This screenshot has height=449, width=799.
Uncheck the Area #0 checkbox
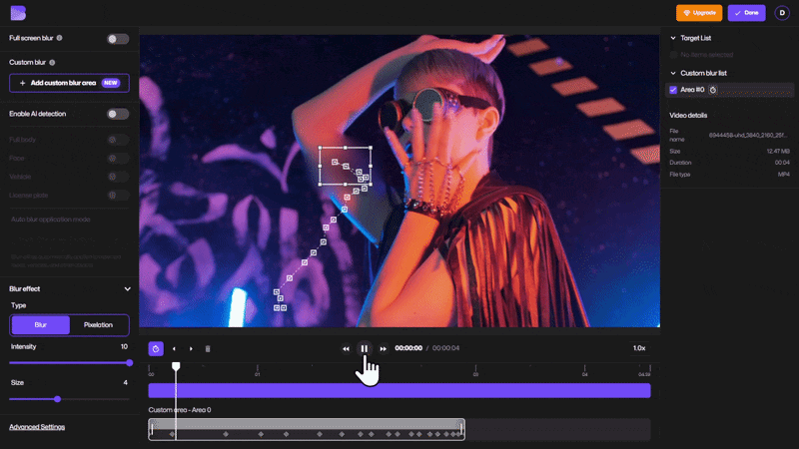coord(673,90)
